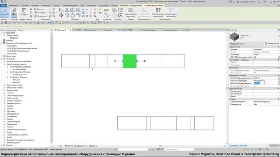Select the Rotate tool circular arrow
This screenshot has width=280, height=157.
click(x=73, y=15)
